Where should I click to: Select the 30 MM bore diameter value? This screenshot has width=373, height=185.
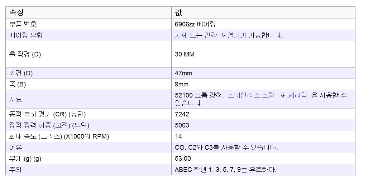(185, 54)
